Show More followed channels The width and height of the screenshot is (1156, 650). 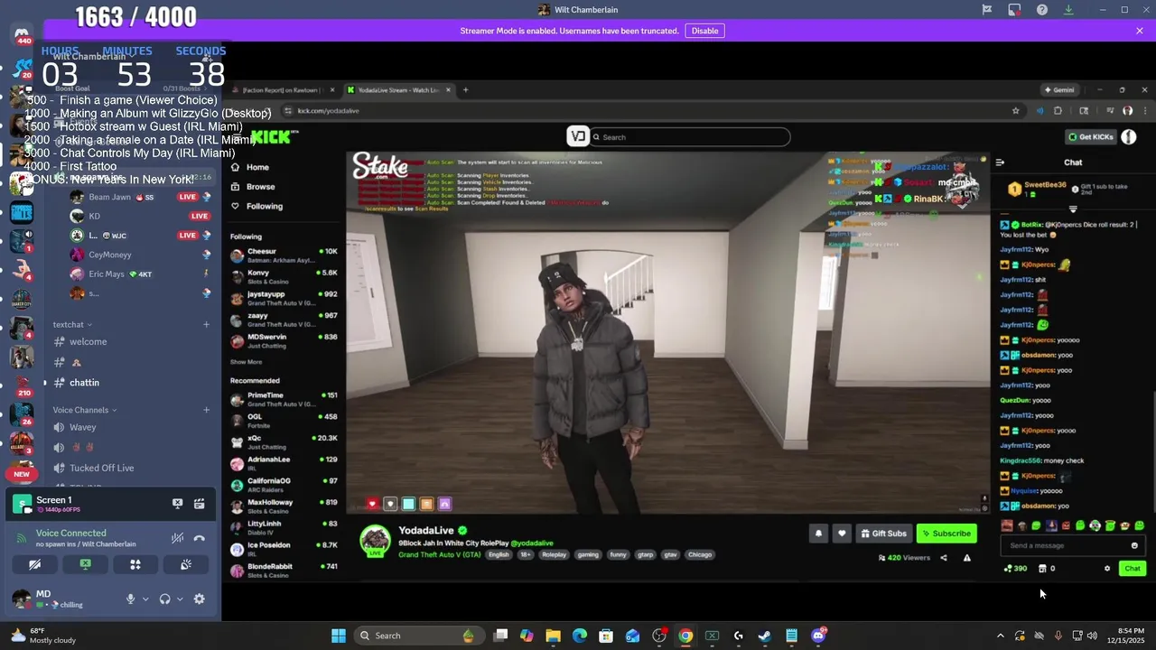246,362
